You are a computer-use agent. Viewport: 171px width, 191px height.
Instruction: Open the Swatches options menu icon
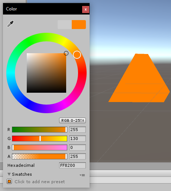point(82,175)
